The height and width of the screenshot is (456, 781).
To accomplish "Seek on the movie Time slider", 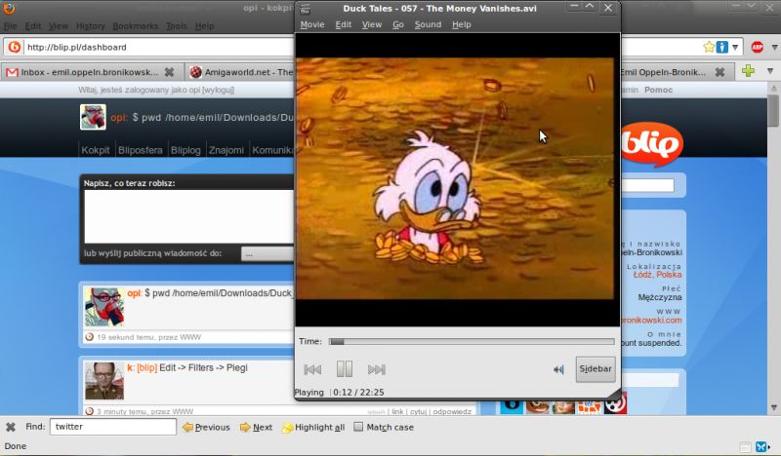I will tap(472, 342).
